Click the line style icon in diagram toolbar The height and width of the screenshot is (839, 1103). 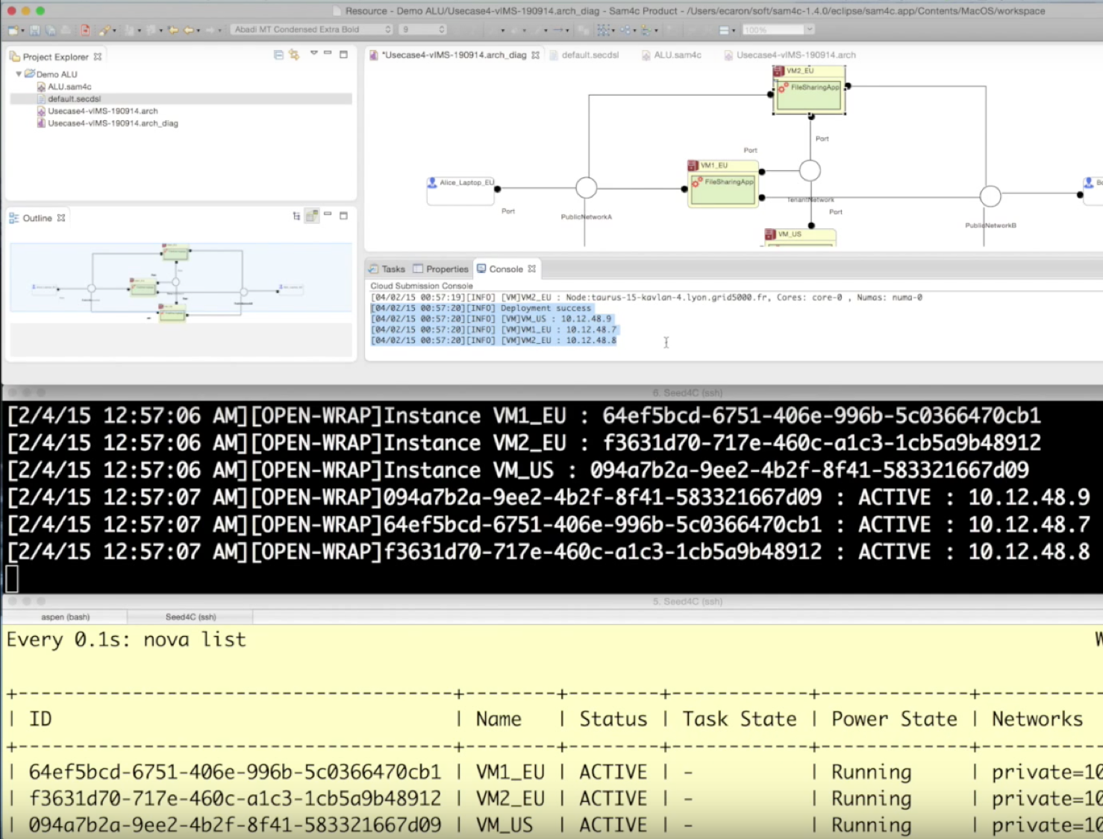point(723,30)
